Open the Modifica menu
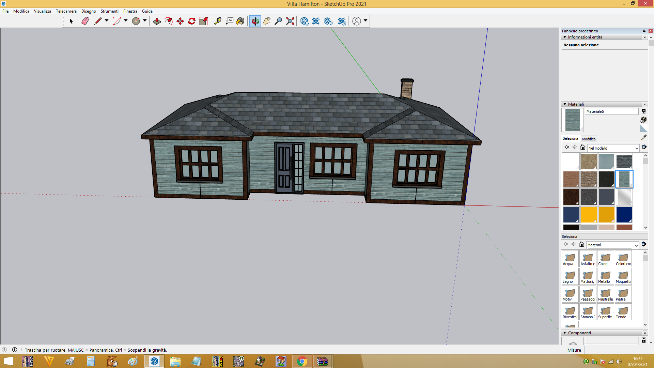This screenshot has width=654, height=368. (21, 11)
